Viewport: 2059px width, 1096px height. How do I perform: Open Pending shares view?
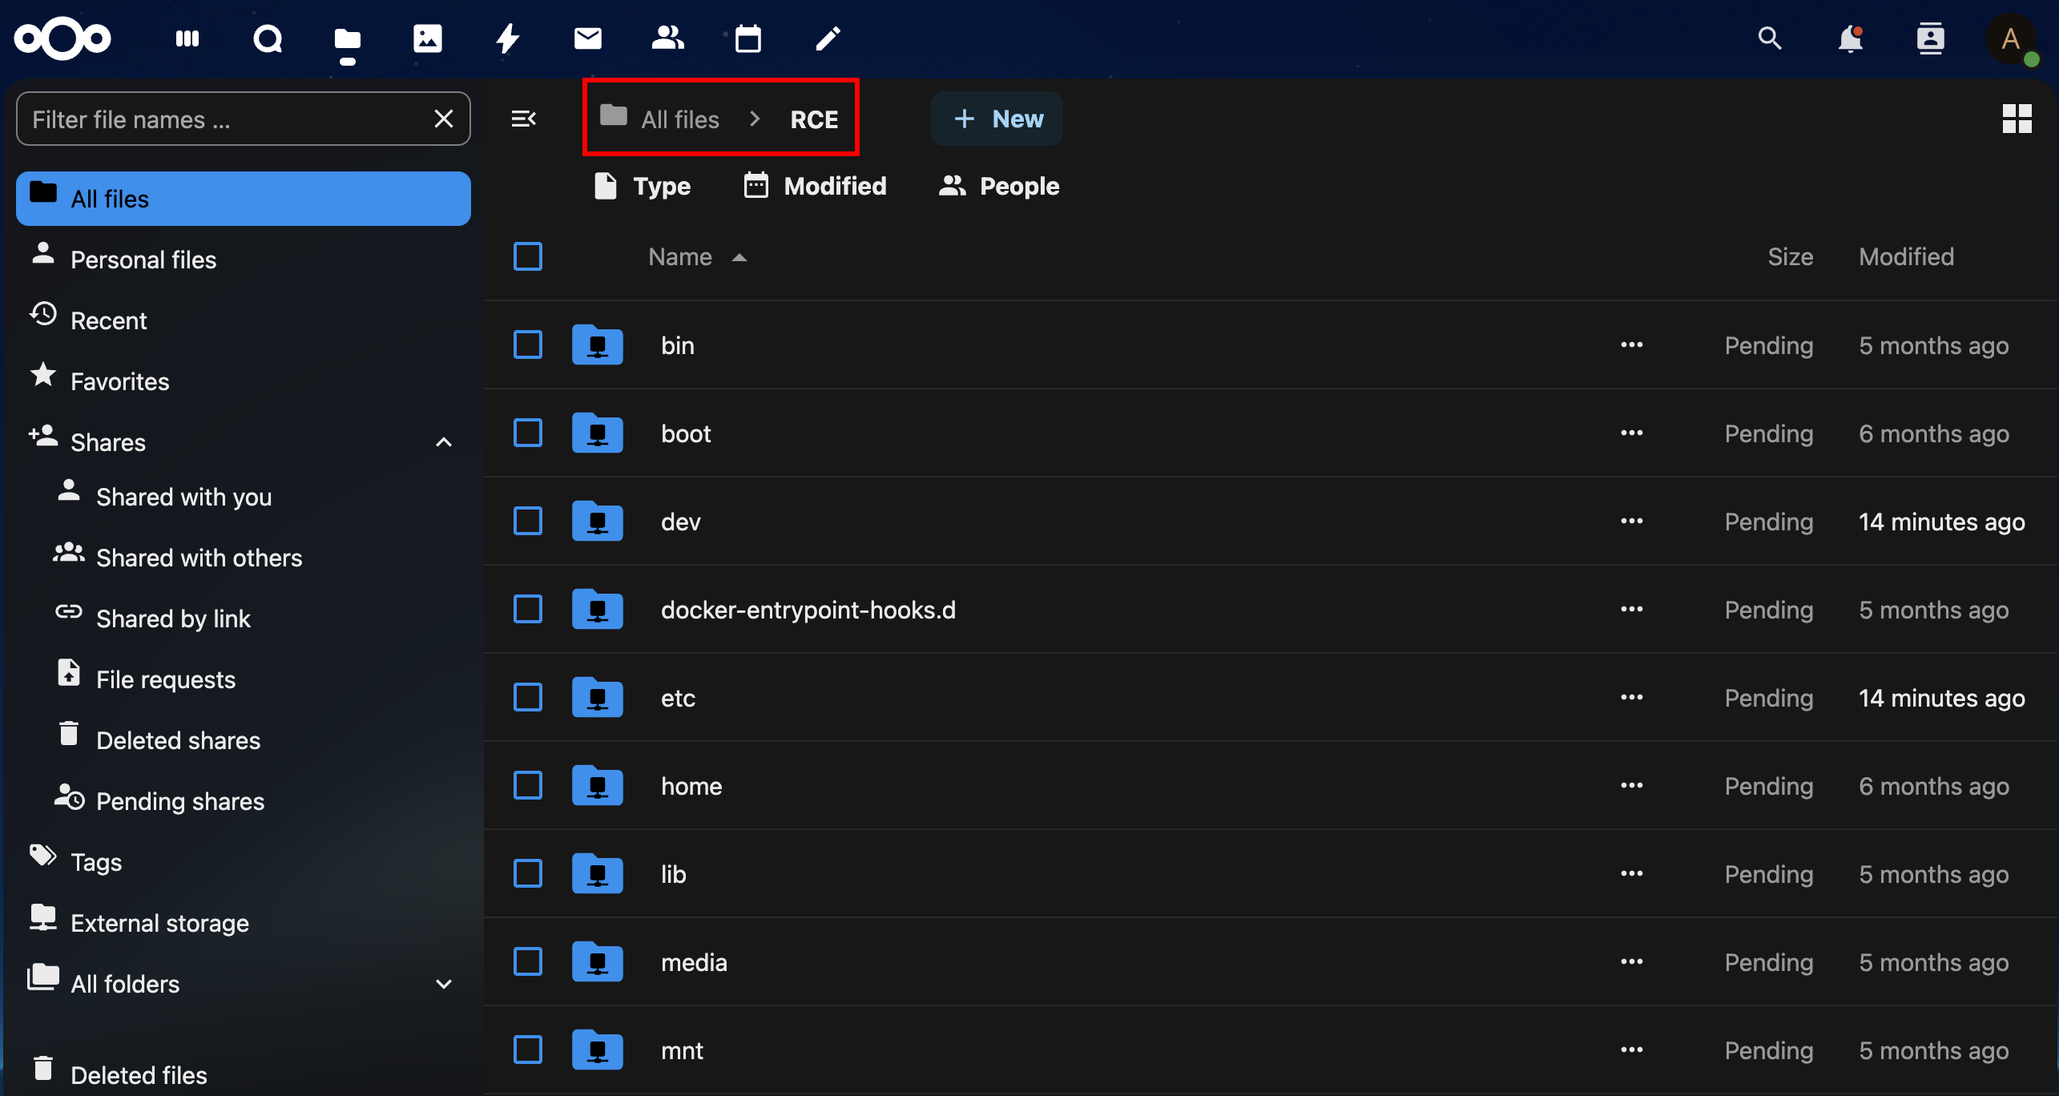point(256,801)
